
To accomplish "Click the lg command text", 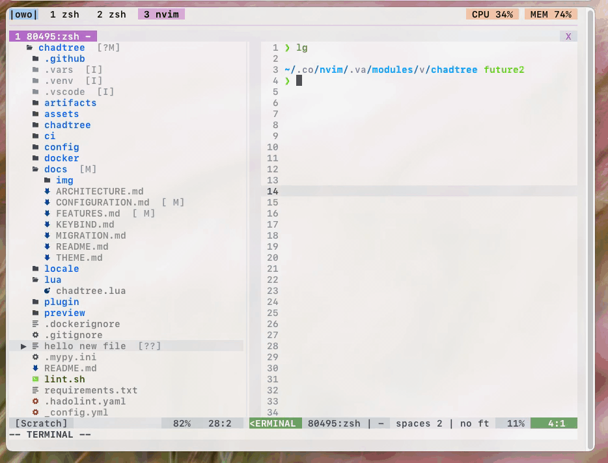I will click(302, 47).
